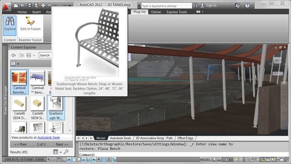Image resolution: width=291 pixels, height=164 pixels.
Task: Click the Undo arrow icon
Action: 50,5
